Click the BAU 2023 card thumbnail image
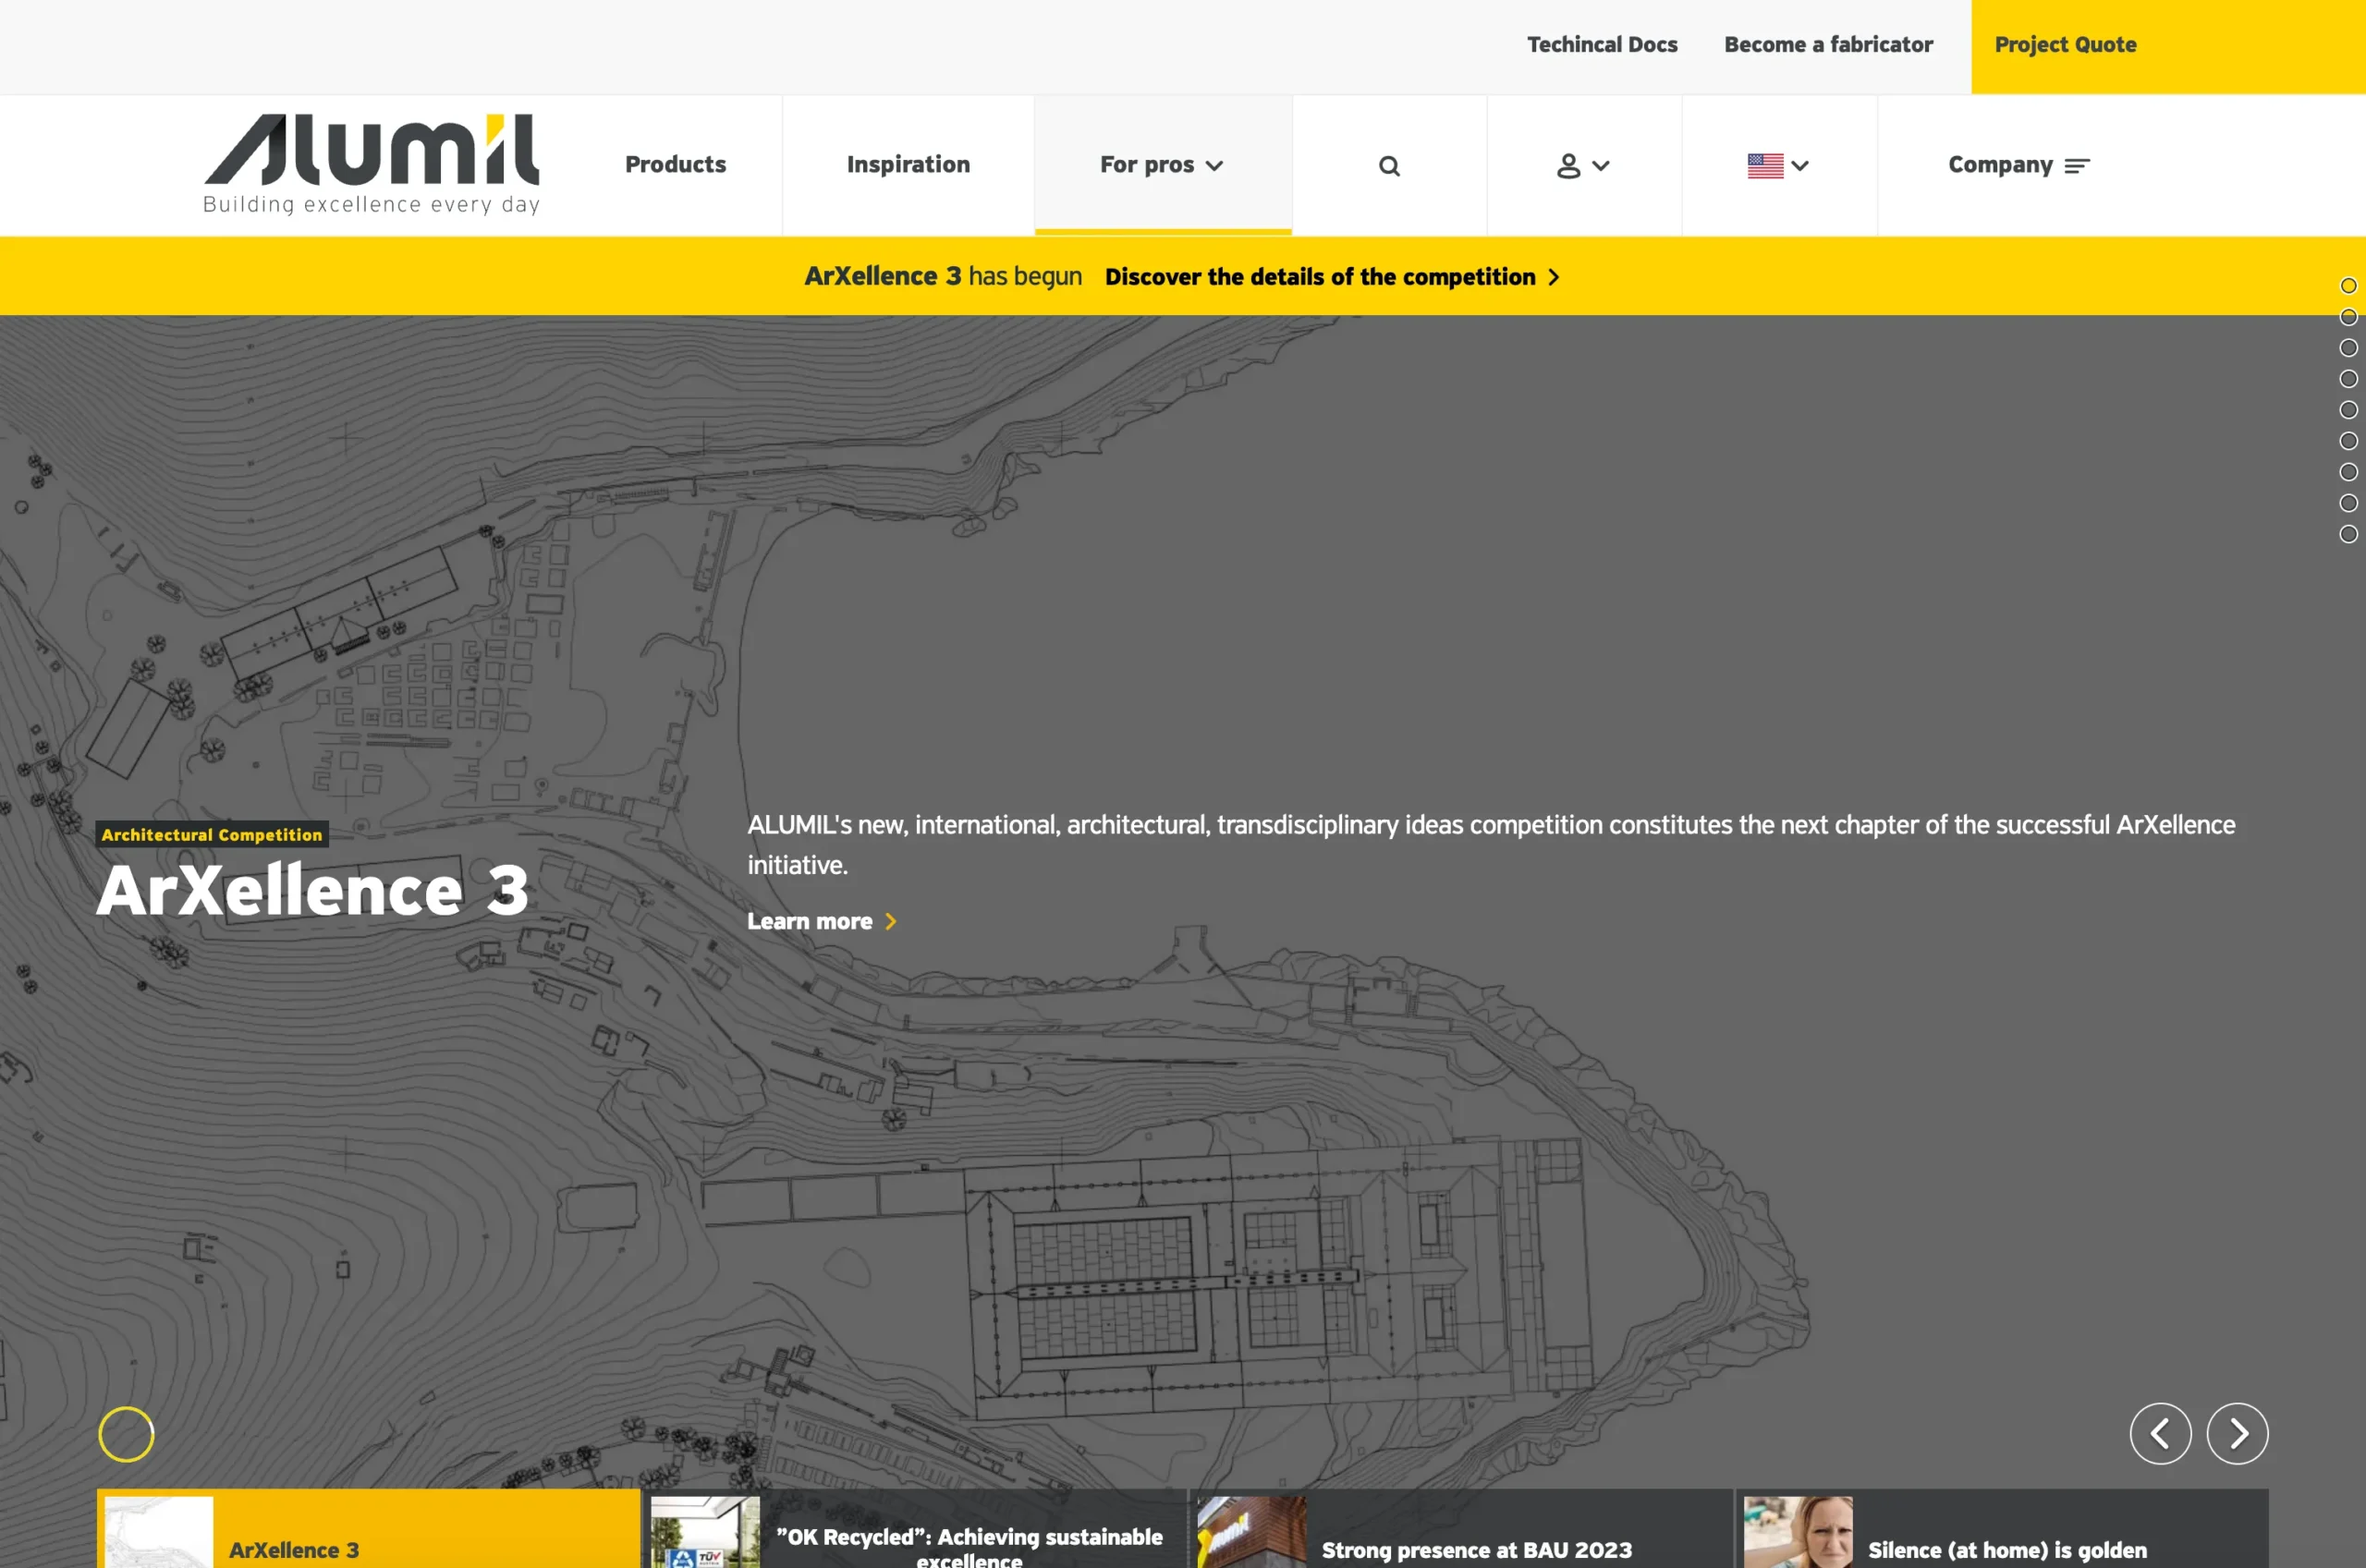Screen dimensions: 2366x1568 coord(1252,1532)
